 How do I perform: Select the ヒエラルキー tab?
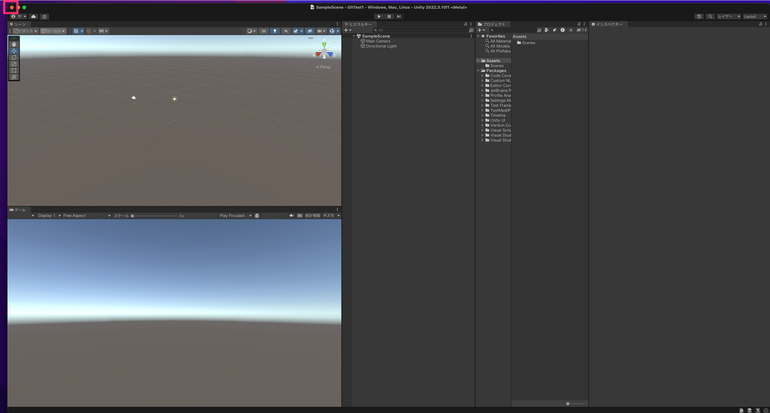358,24
